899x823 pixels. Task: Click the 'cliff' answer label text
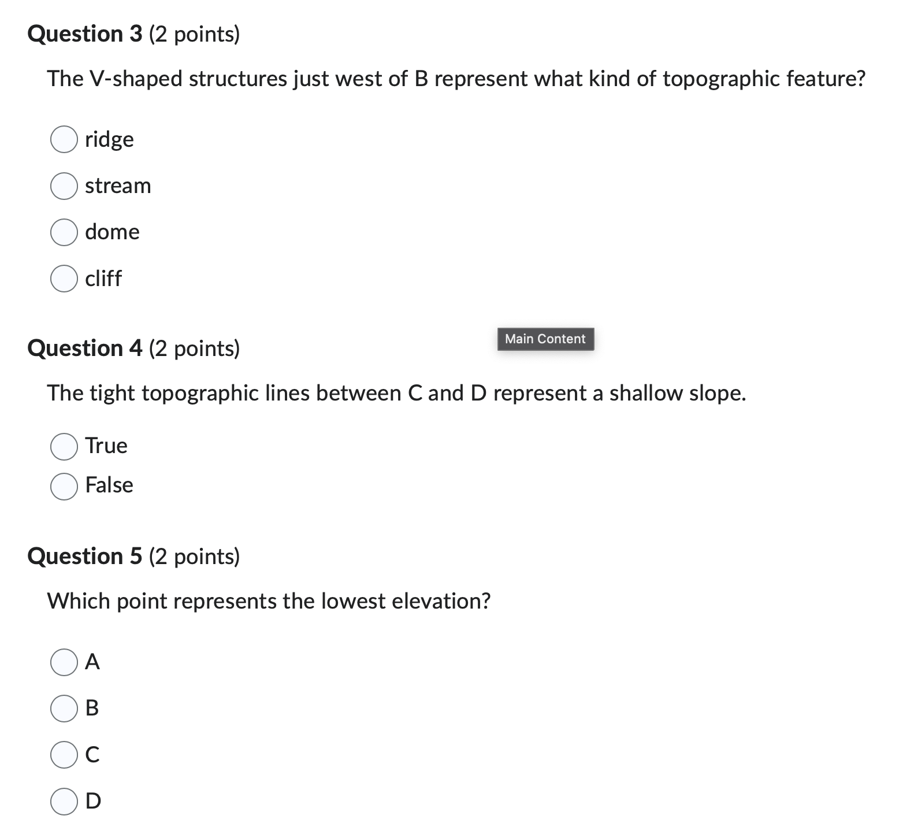pos(103,279)
